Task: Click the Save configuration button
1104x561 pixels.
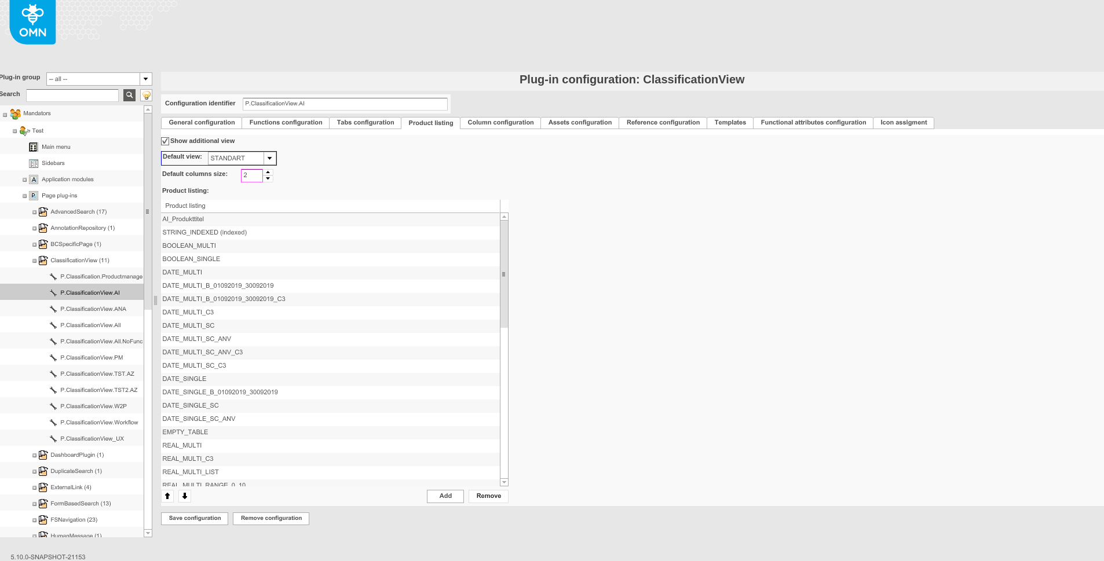Action: (195, 518)
